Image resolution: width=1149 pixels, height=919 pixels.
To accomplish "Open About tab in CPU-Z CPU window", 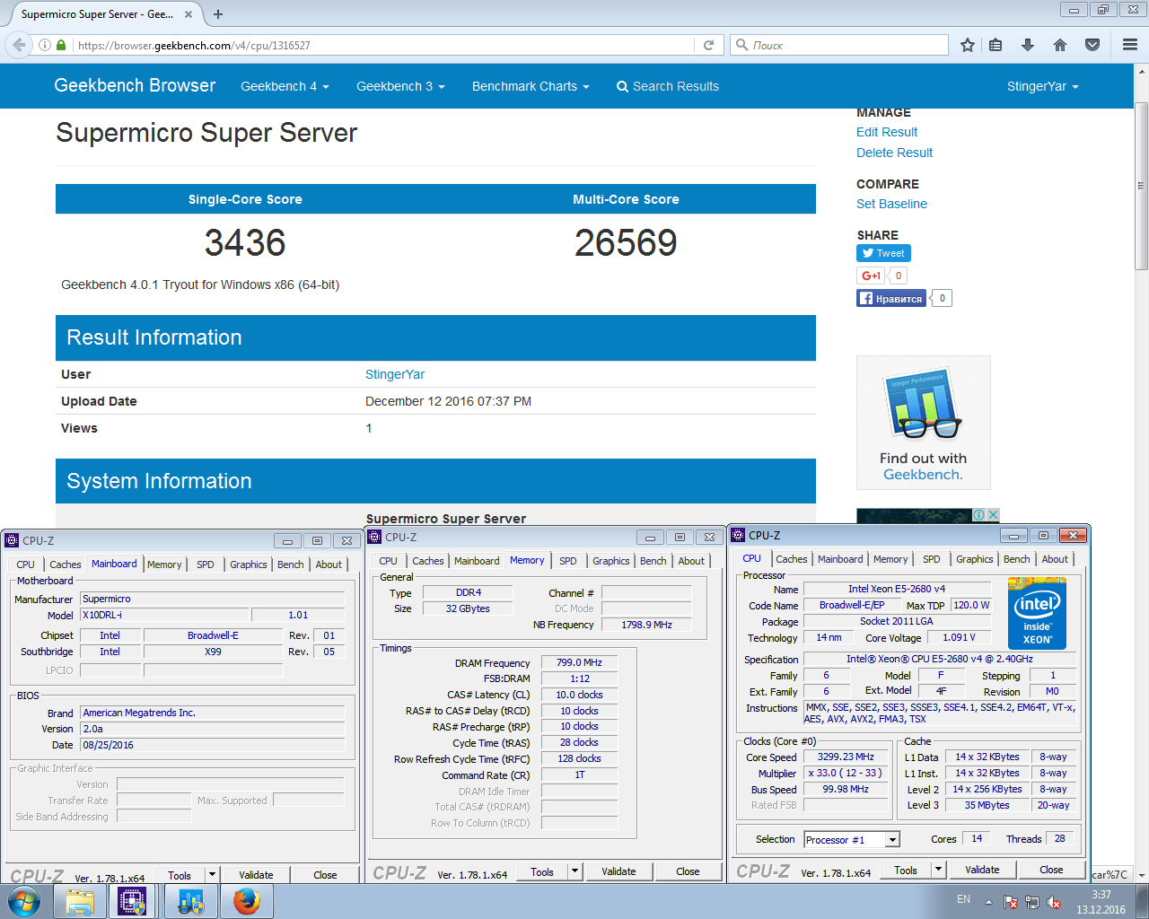I will [1055, 559].
